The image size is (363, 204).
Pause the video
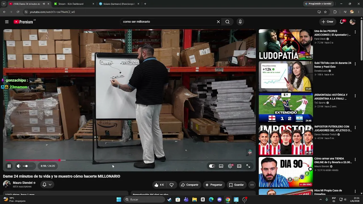coord(9,166)
